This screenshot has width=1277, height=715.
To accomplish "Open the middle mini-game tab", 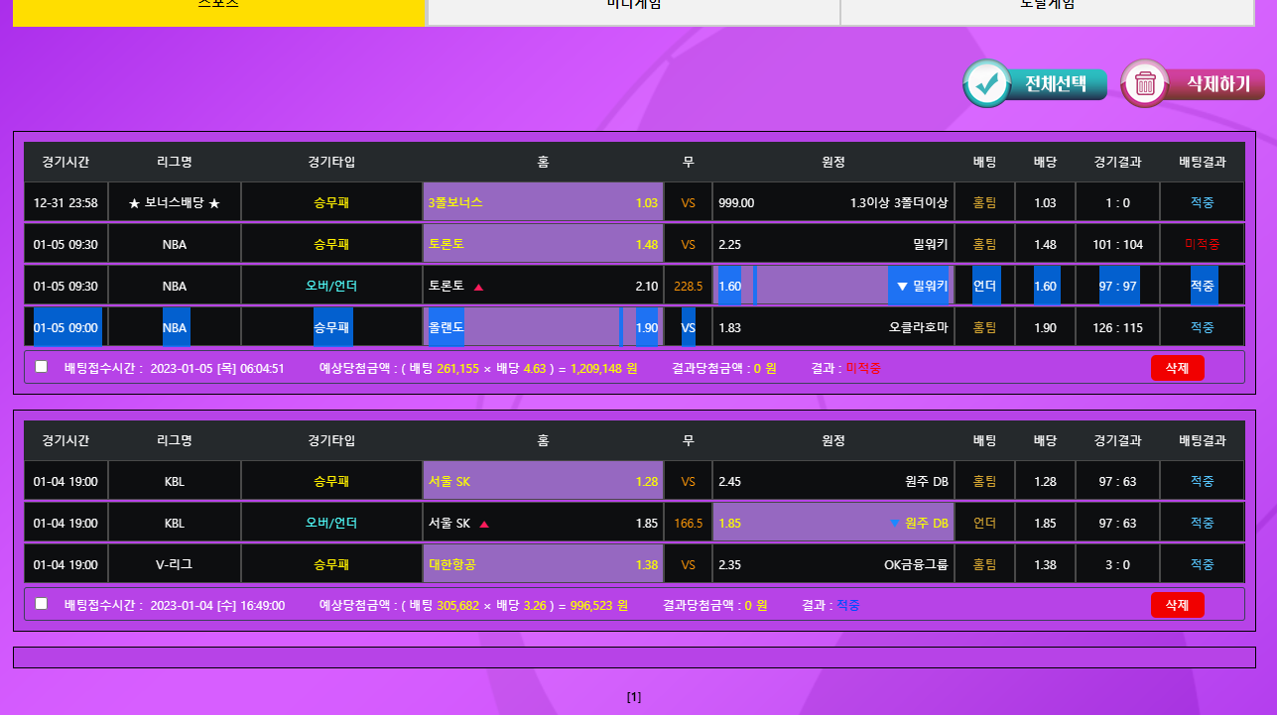I will tap(633, 8).
